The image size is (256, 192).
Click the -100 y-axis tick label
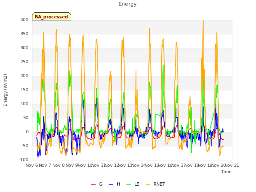click(24, 160)
